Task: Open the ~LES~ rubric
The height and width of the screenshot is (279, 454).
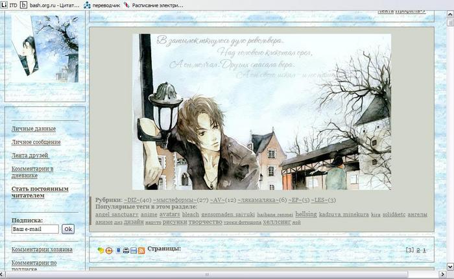Action: click(x=320, y=200)
